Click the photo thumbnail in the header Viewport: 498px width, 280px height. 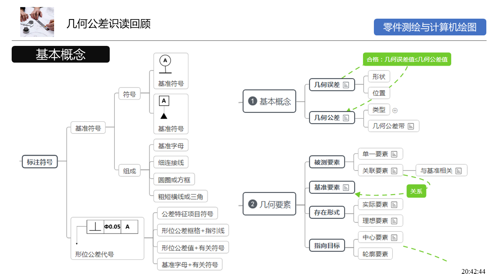coord(37,22)
